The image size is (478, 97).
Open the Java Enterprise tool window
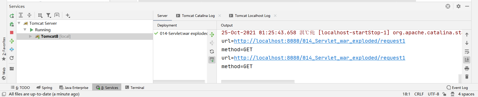tap(74, 88)
